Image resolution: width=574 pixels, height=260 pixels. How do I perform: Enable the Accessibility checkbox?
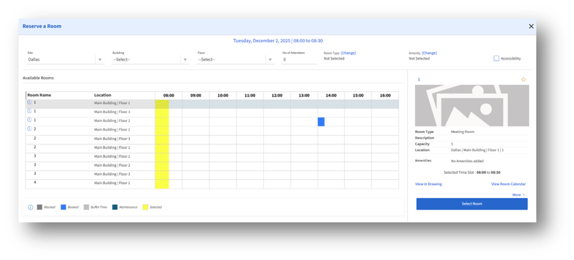496,58
